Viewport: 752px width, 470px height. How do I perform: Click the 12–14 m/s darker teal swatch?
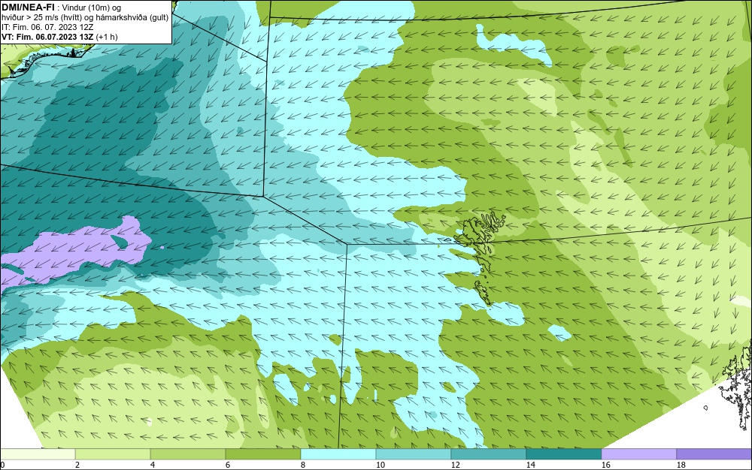(488, 454)
